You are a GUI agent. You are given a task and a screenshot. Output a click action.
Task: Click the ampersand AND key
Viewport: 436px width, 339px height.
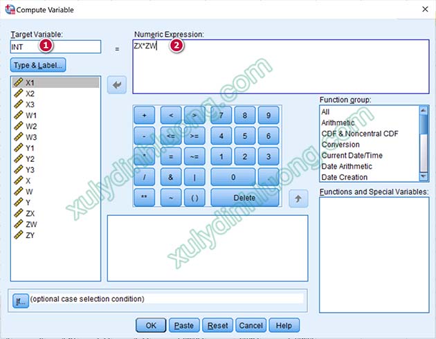click(x=171, y=176)
